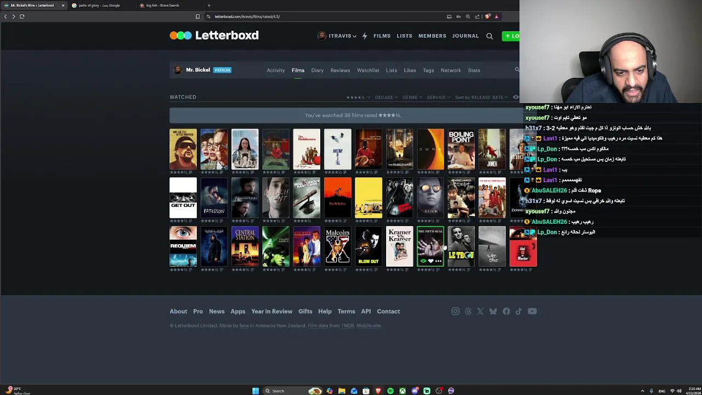Open the Get Out poster
The height and width of the screenshot is (395, 702).
coord(183,198)
